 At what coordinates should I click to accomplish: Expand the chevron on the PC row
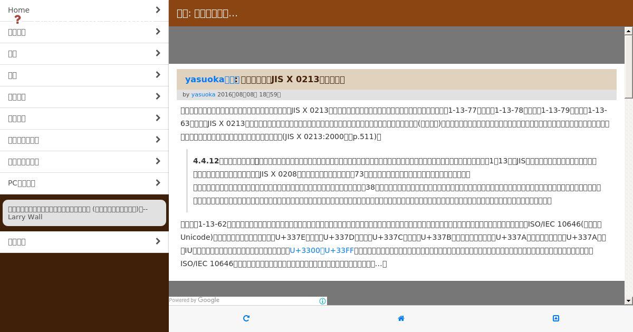pos(158,183)
